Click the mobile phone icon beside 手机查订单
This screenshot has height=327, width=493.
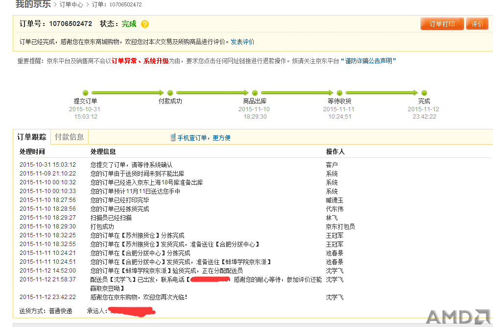click(173, 138)
